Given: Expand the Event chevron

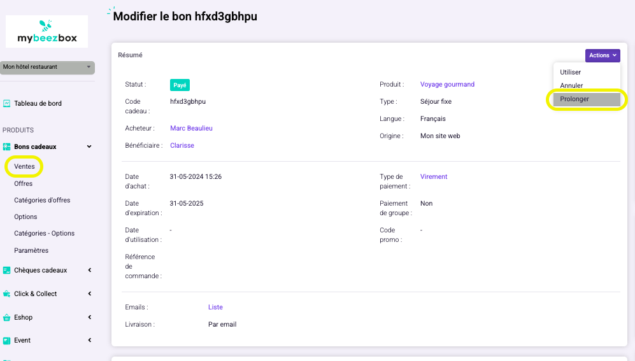Looking at the screenshot, I should click(90, 341).
